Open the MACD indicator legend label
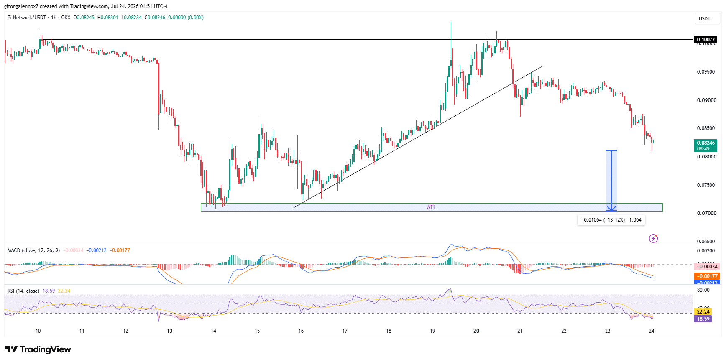This screenshot has width=726, height=362. (33, 250)
